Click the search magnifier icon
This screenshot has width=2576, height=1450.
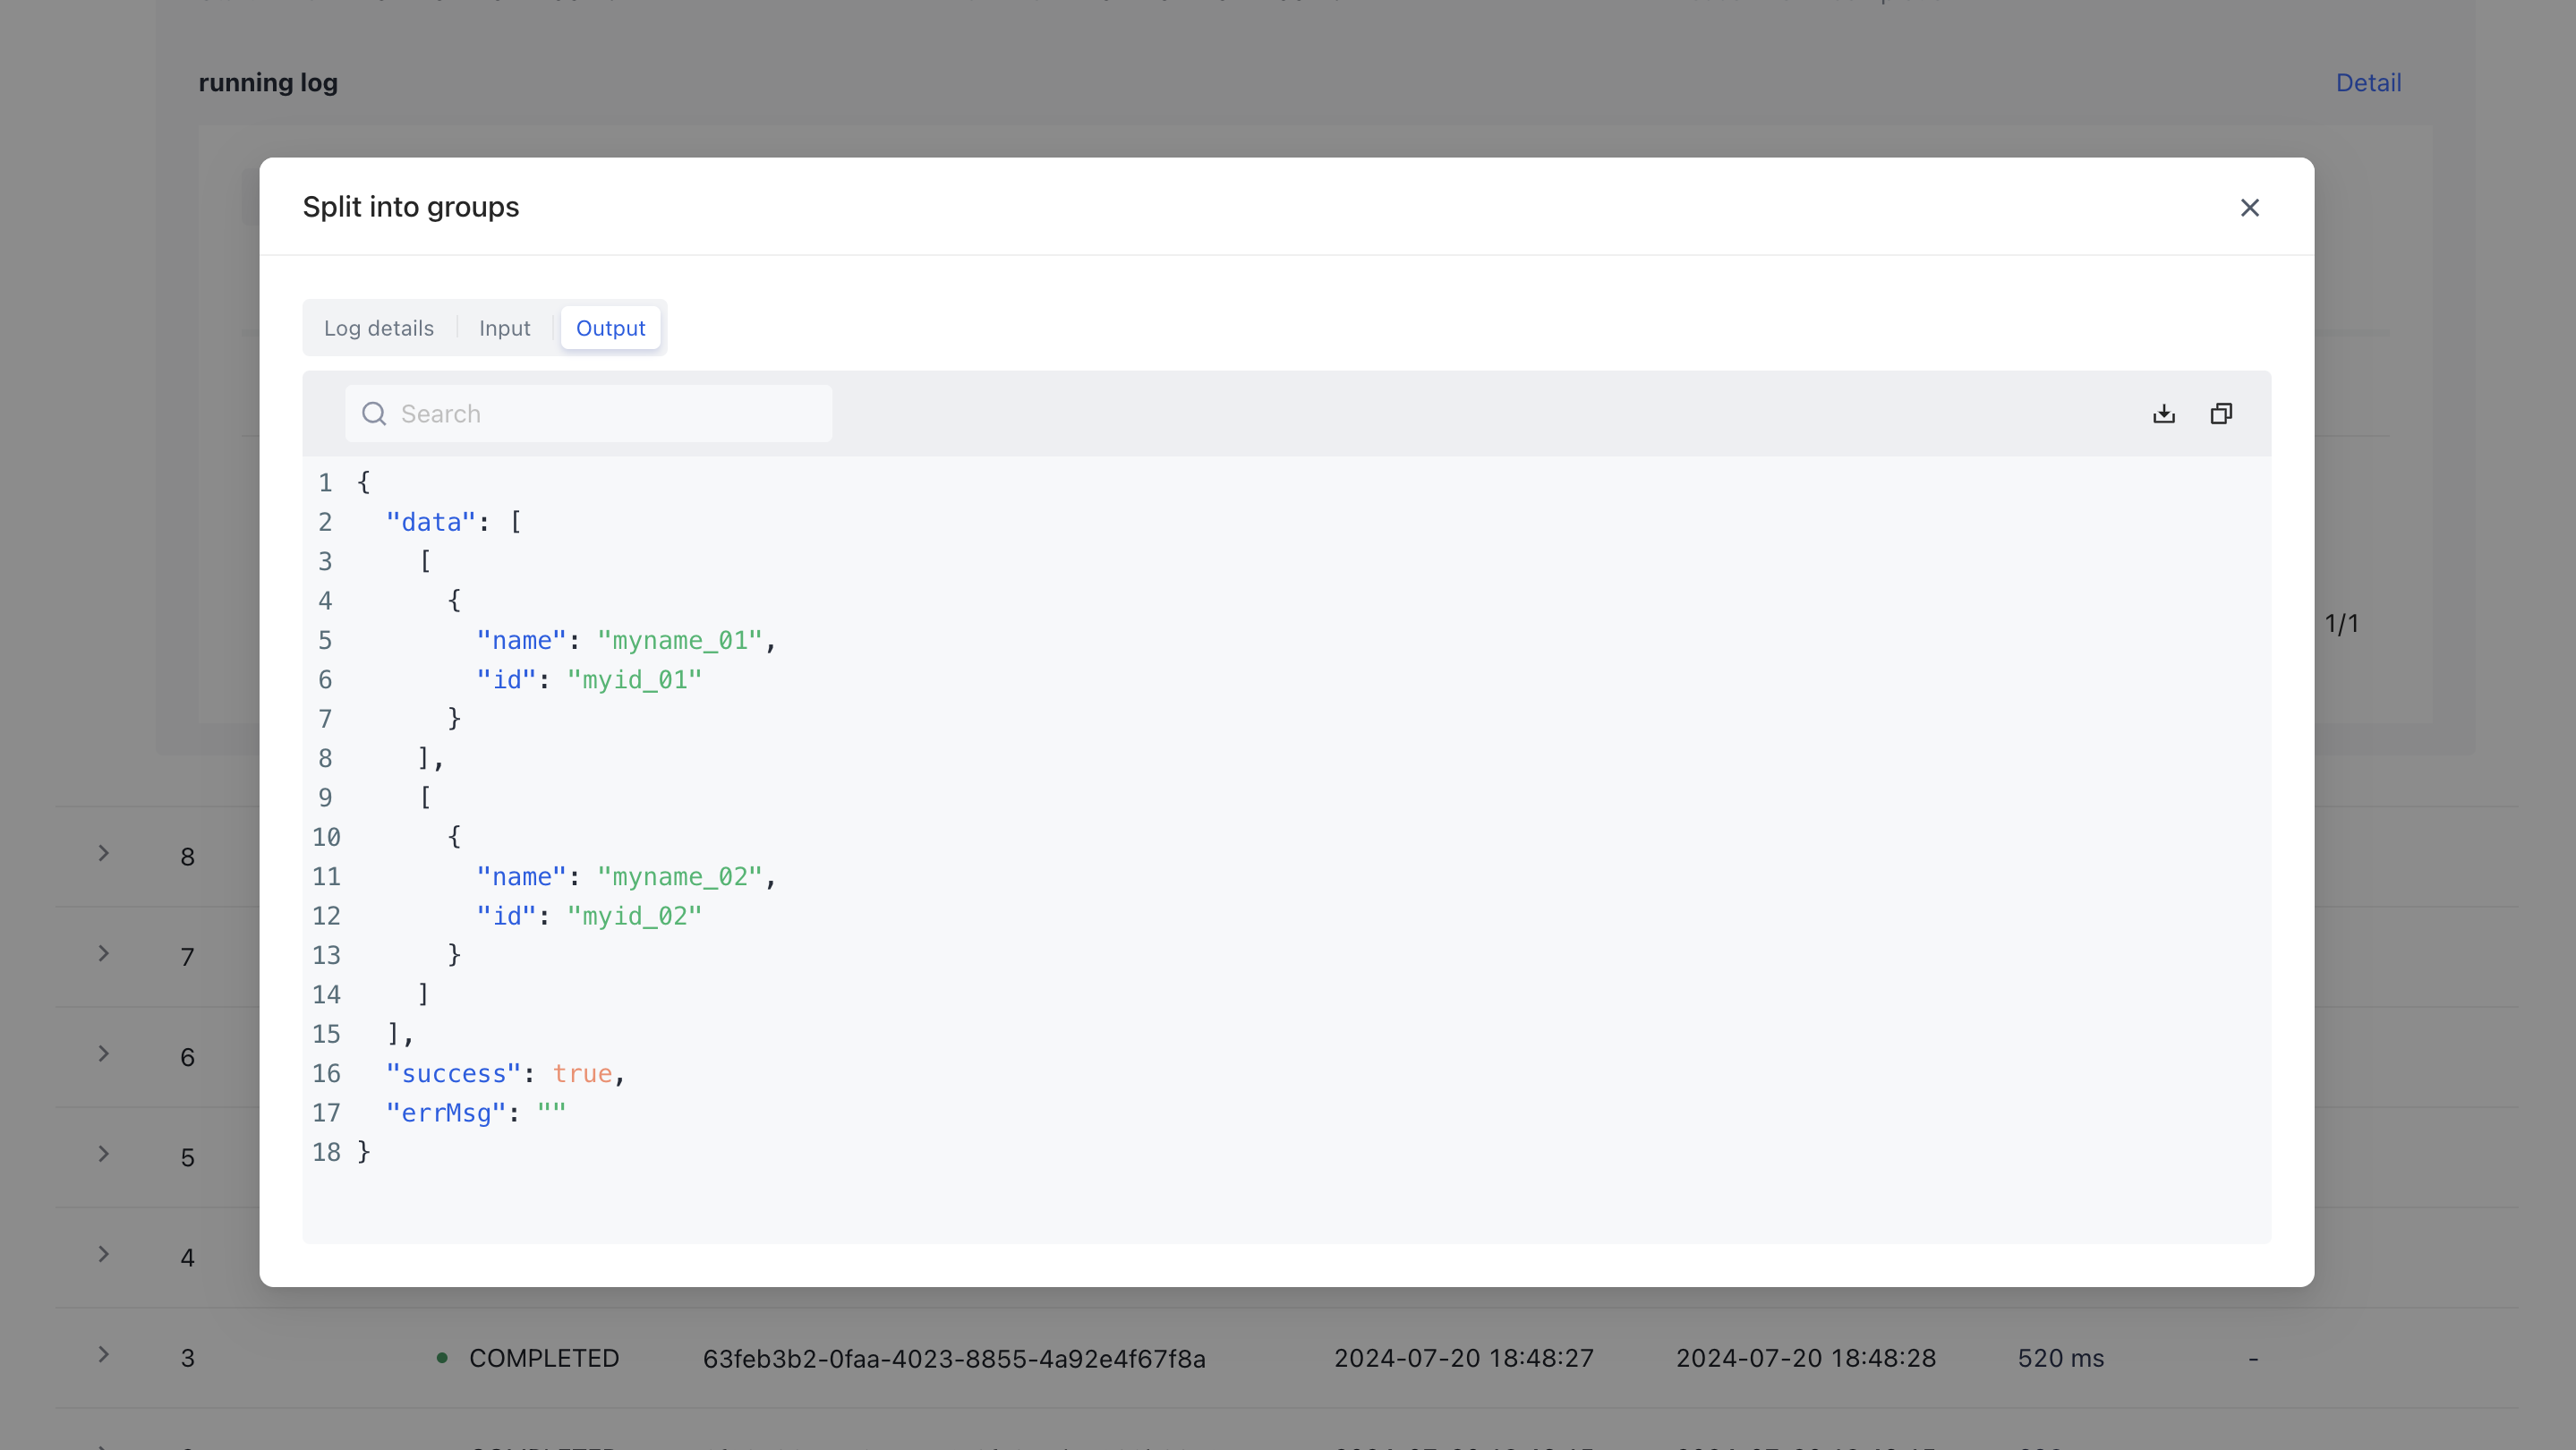[x=374, y=414]
